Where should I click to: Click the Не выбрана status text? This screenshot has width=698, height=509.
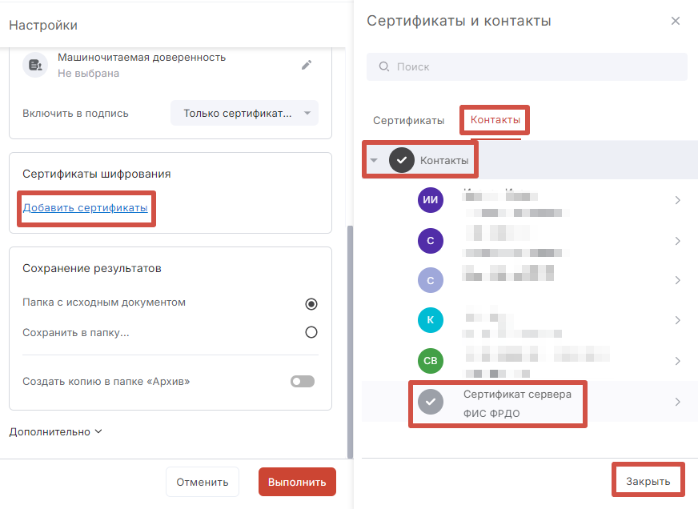tap(88, 74)
